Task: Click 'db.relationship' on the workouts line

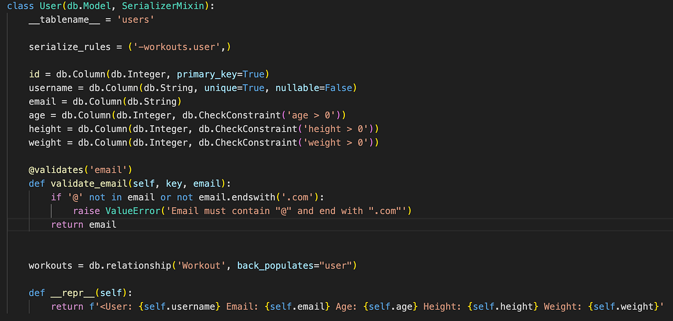Action: point(130,265)
